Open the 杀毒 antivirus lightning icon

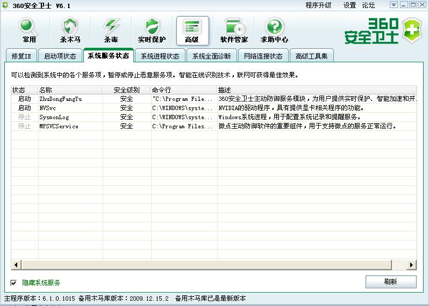[111, 30]
